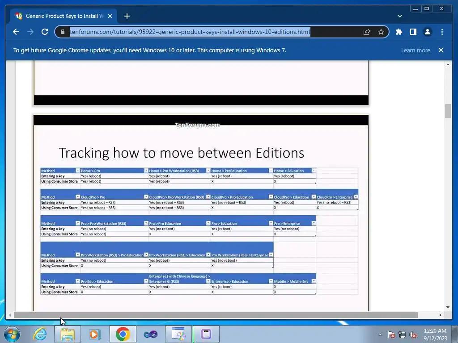Open the Pro Workstation (RS3) > Enterprise dropdown

point(271,255)
